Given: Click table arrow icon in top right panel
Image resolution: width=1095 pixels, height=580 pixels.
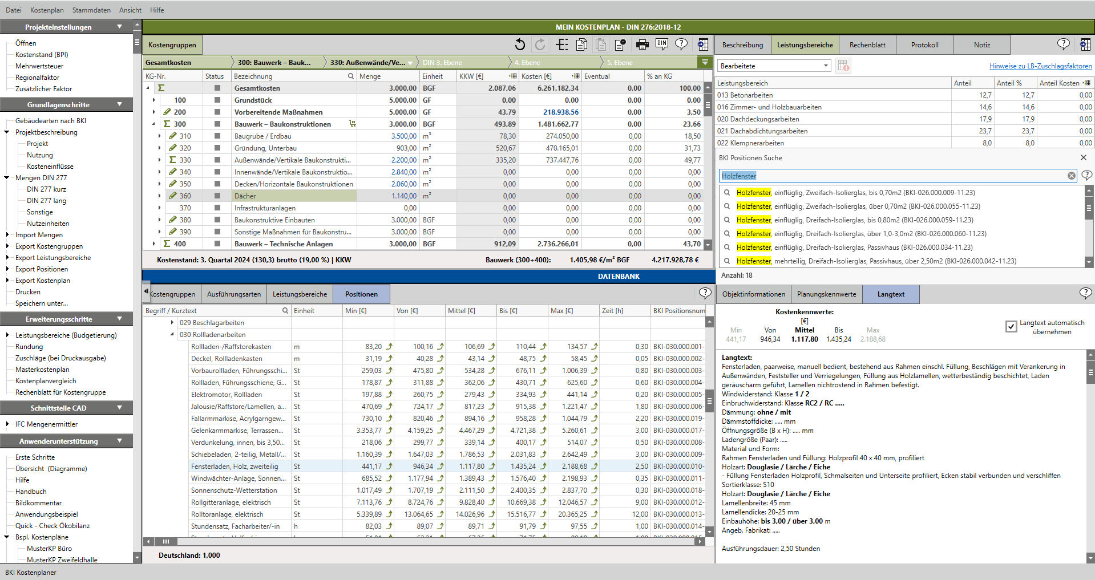Looking at the screenshot, I should coord(1085,44).
